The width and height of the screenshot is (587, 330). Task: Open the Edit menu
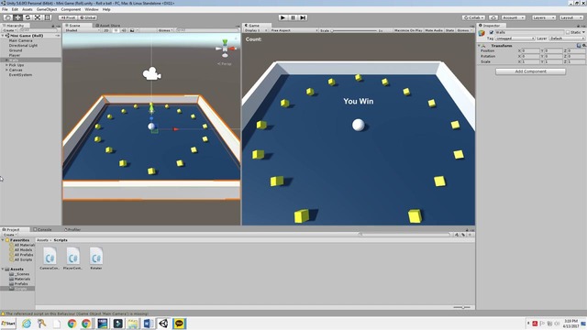pos(15,9)
